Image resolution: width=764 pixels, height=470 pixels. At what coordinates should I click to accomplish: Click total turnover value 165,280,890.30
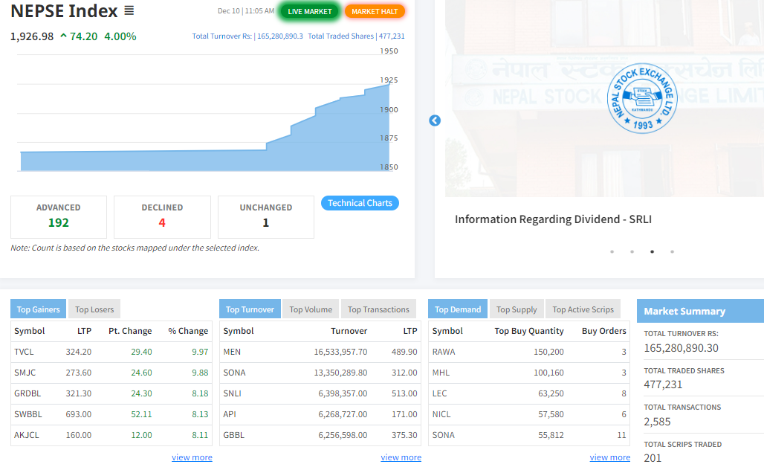(x=682, y=347)
